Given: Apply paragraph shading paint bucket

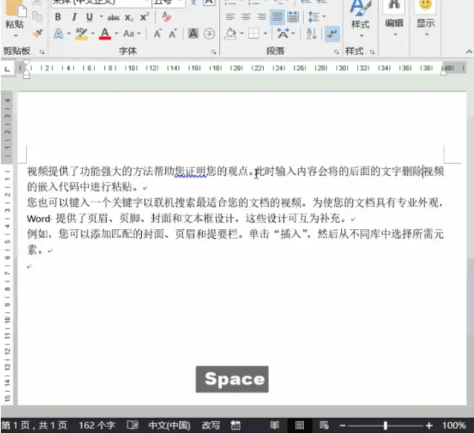Looking at the screenshot, I should point(231,33).
